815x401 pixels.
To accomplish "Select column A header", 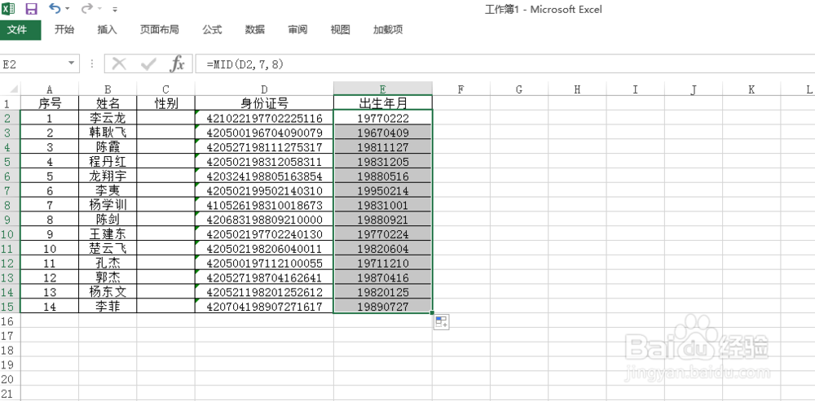I will coord(50,89).
